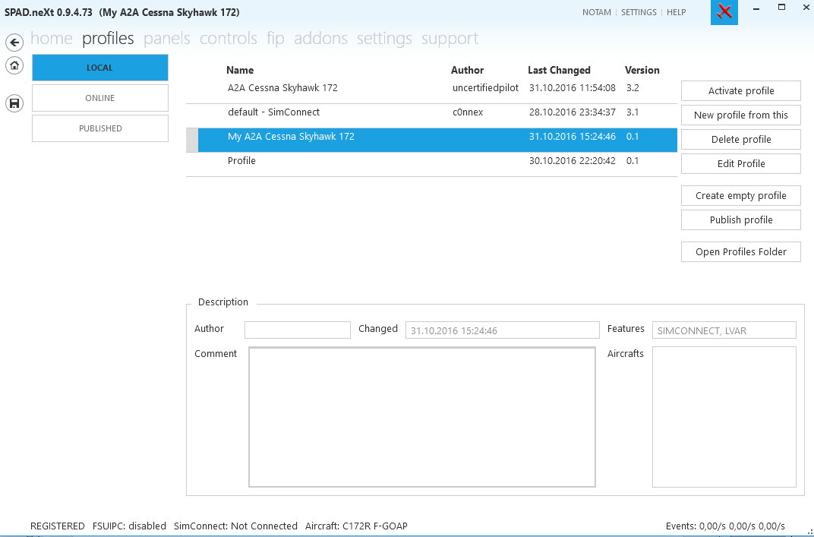This screenshot has width=814, height=537.
Task: Click the Author text field
Action: 297,330
